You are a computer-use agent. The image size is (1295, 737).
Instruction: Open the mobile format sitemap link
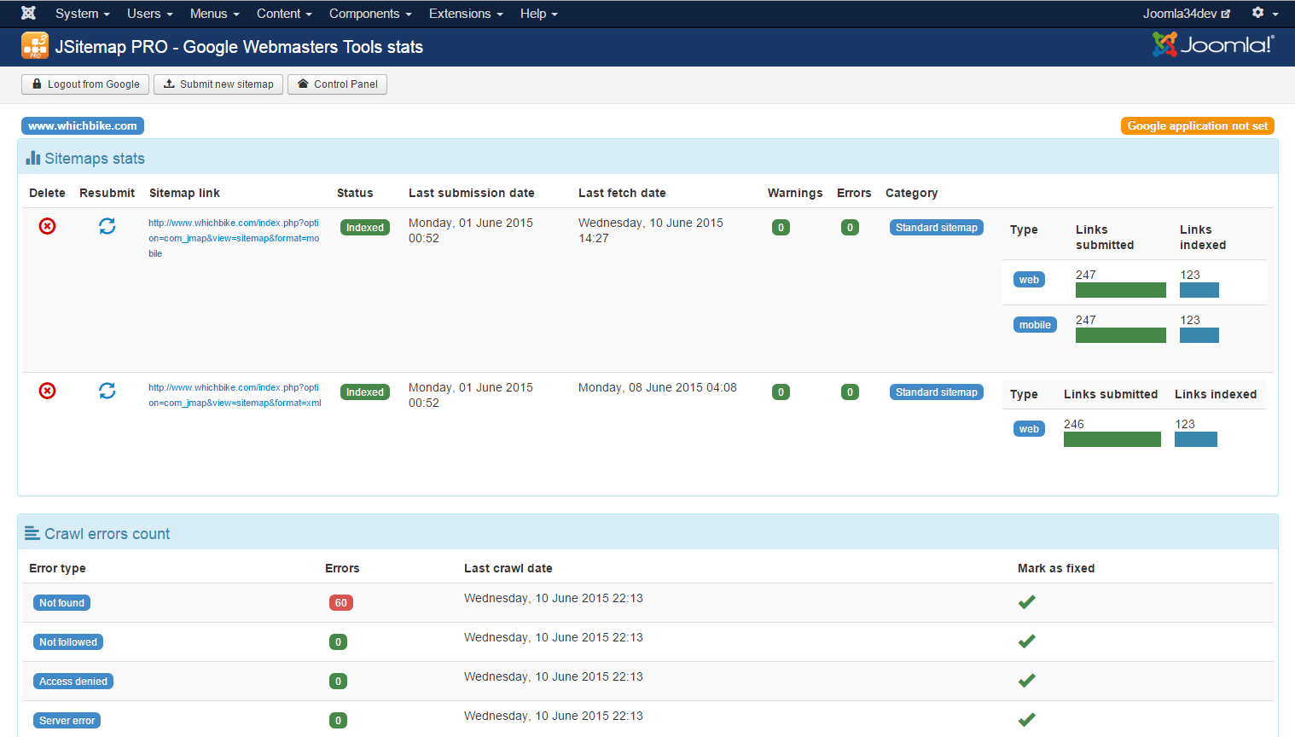point(234,238)
